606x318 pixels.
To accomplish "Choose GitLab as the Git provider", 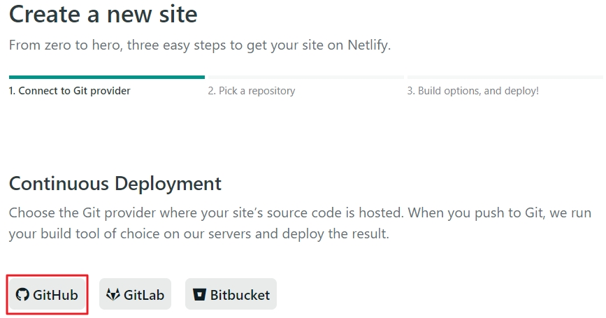I will 136,294.
